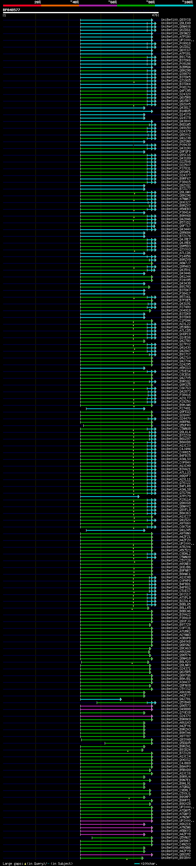
Task: Click hit label UniRef100_O49150
Action: [176, 128]
